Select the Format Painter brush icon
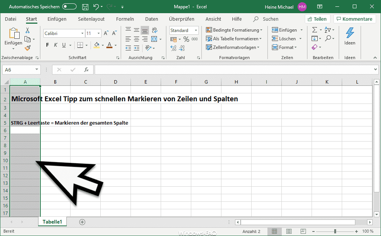 click(x=28, y=48)
